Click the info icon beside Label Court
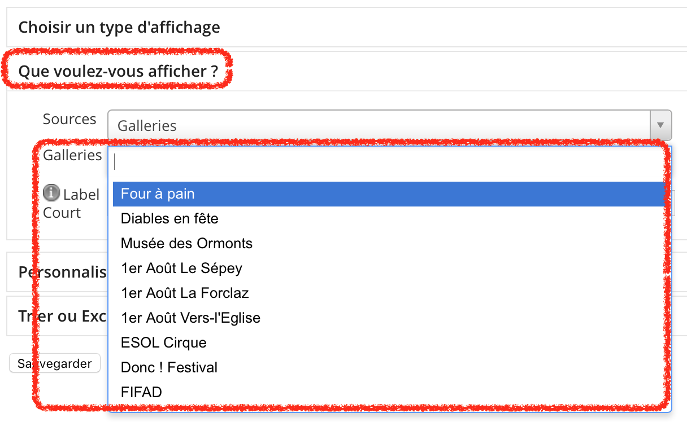Viewport: 687px width, 422px height. (51, 193)
